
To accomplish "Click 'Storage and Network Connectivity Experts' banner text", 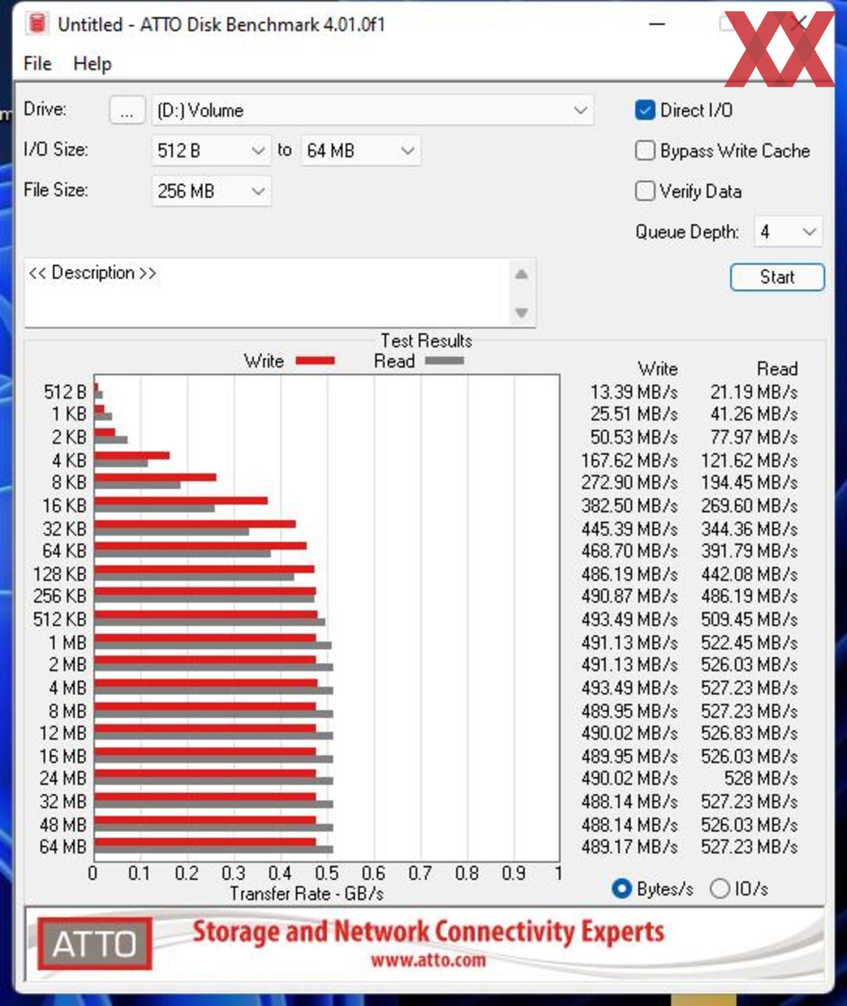I will (428, 932).
